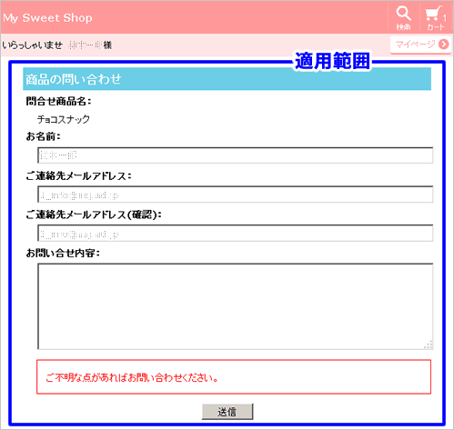The image size is (454, 430).
Task: Click the 商品の問い合わせ heading bar
Action: (x=227, y=79)
